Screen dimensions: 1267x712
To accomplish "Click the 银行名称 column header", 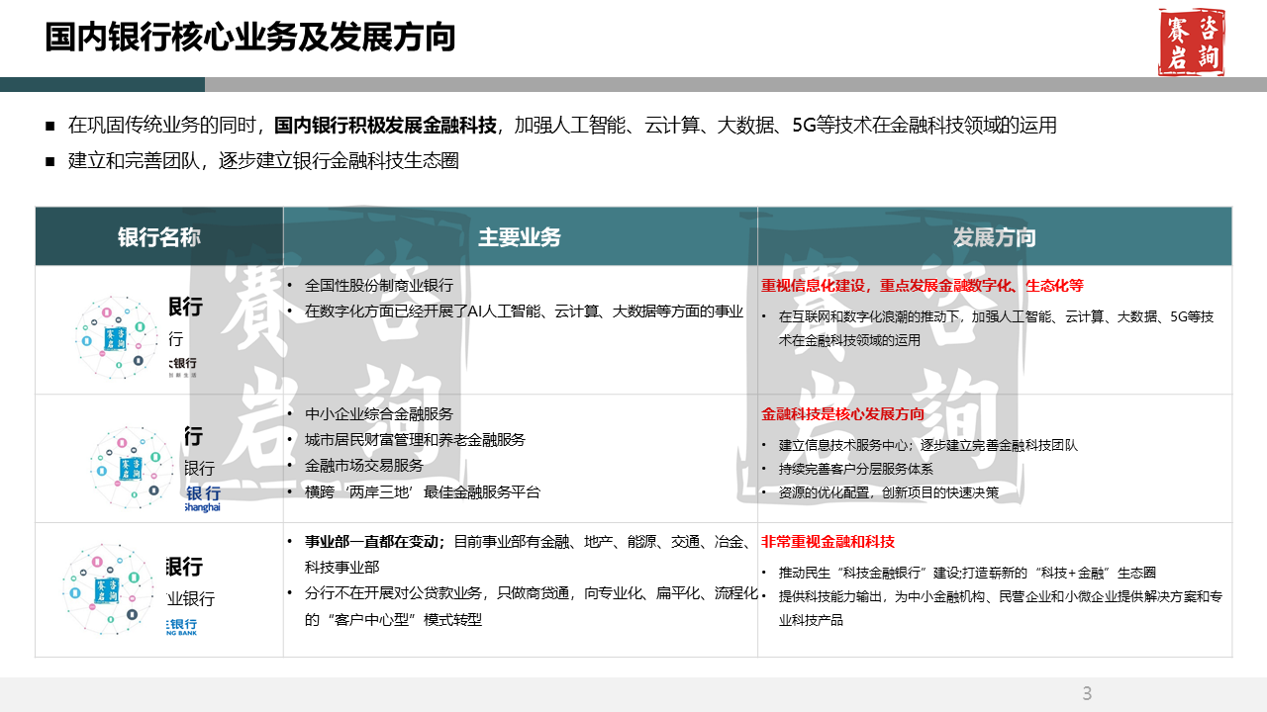I will 158,237.
